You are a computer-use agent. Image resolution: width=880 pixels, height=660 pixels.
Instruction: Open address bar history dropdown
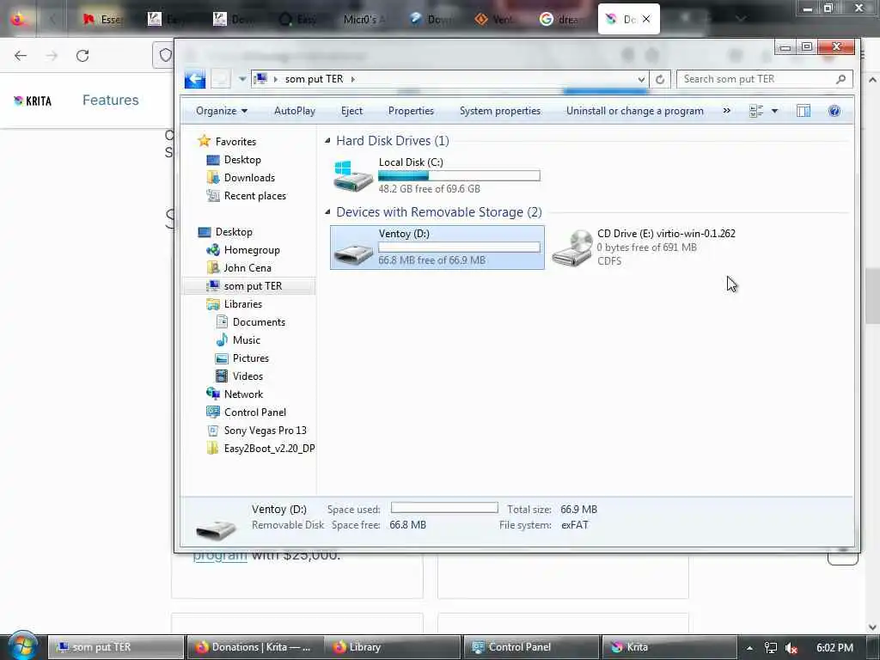(x=641, y=79)
